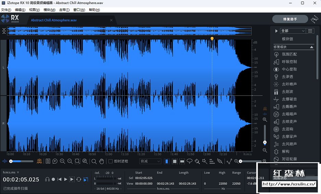This screenshot has width=321, height=194.
Task: Open the 衰减 dropdown
Action: click(150, 161)
